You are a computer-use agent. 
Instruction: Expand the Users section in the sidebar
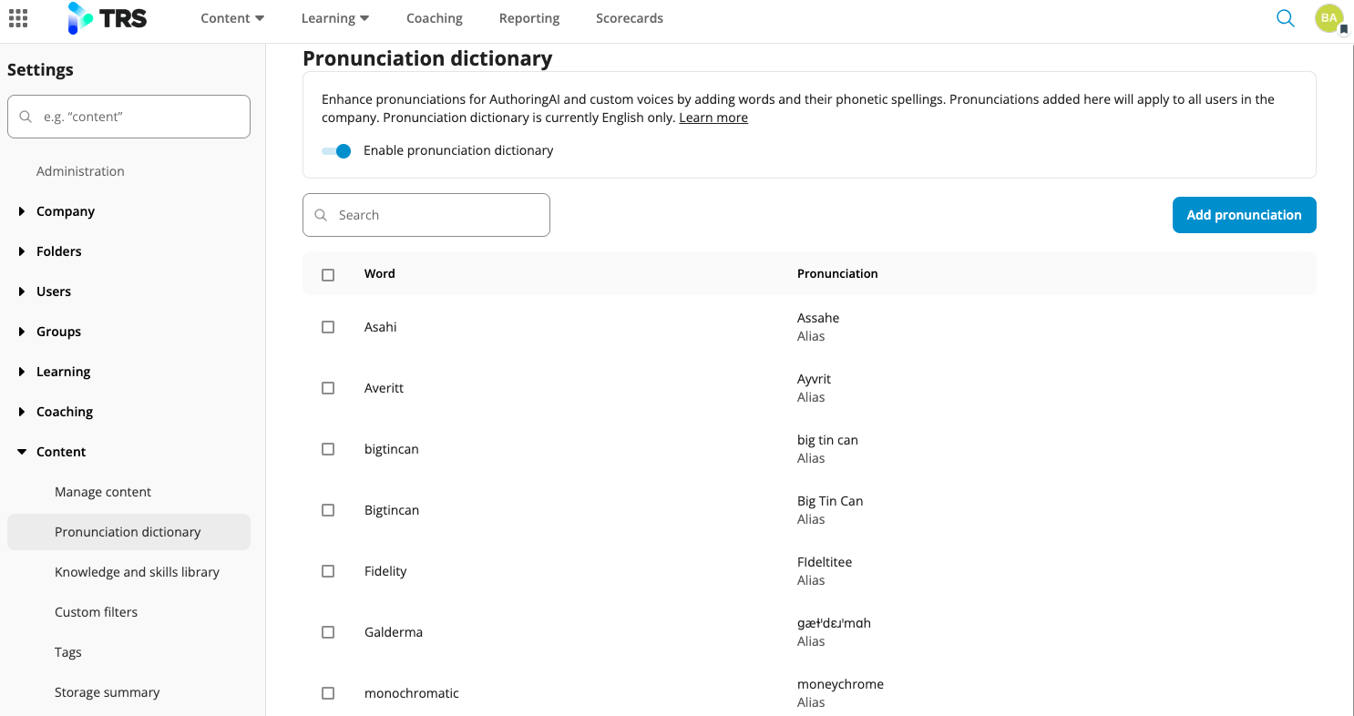pyautogui.click(x=22, y=292)
